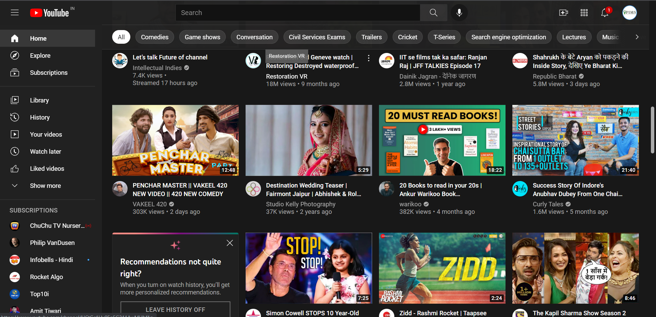656x317 pixels.
Task: Play the Kapil Sharma Show thumbnail
Action: pos(576,268)
